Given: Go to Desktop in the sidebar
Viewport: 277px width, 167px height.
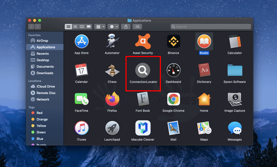Looking at the screenshot, I should (x=45, y=60).
